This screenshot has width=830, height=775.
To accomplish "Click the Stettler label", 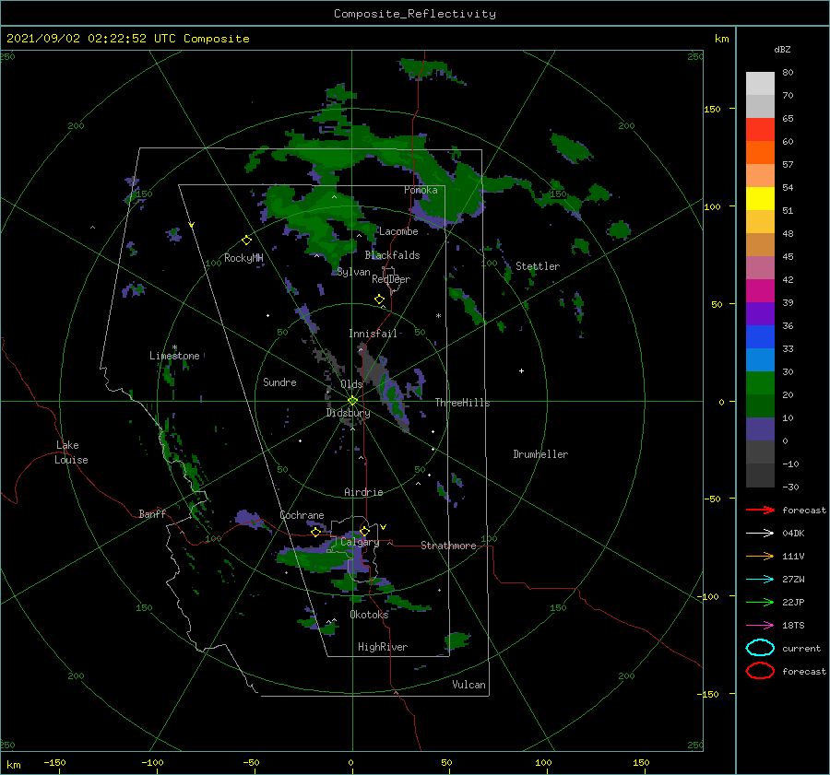I will coord(538,266).
